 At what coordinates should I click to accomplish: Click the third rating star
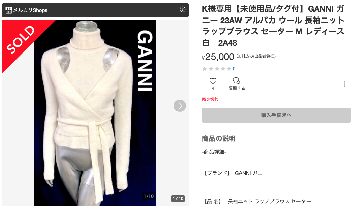pos(217,69)
